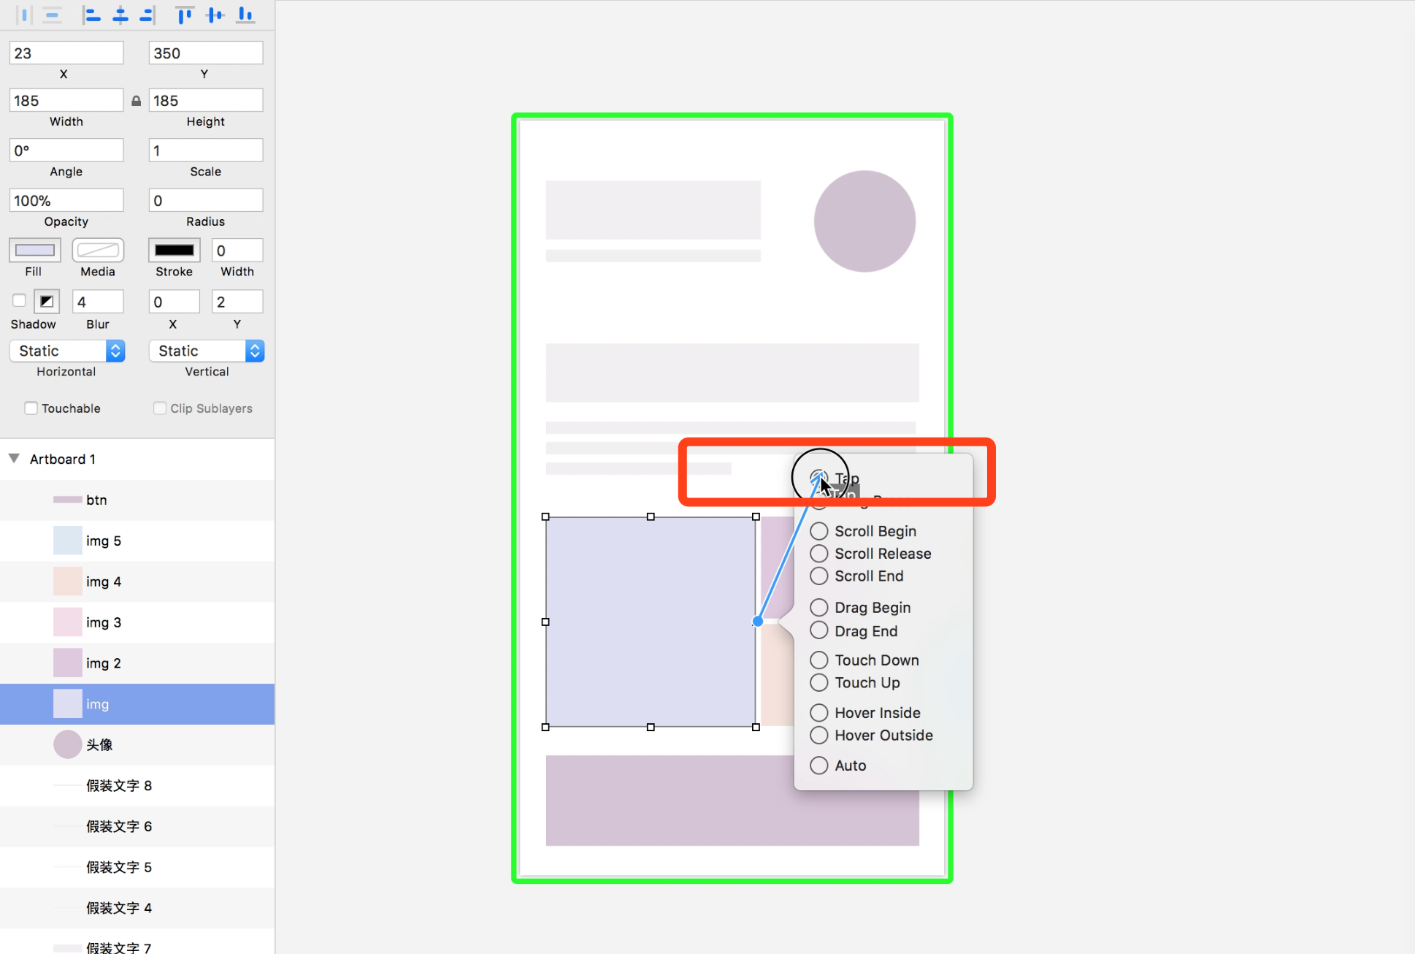Open the Horizontal Static dropdown
1415x954 pixels.
point(67,351)
